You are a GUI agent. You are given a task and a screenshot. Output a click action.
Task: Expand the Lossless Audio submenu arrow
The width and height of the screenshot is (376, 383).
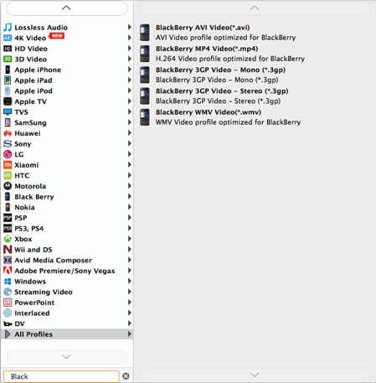pyautogui.click(x=130, y=27)
